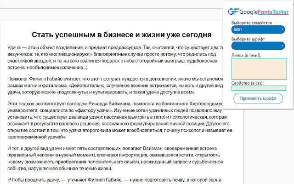The width and height of the screenshot is (294, 184).
Task: Click the CSS property field
Action: coord(259,88)
